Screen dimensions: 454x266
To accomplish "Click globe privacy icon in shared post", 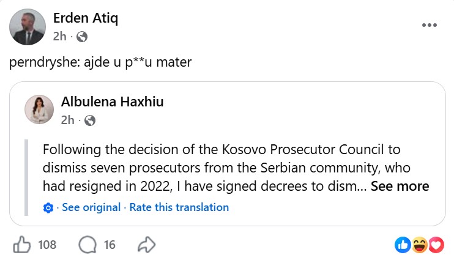I will (90, 120).
